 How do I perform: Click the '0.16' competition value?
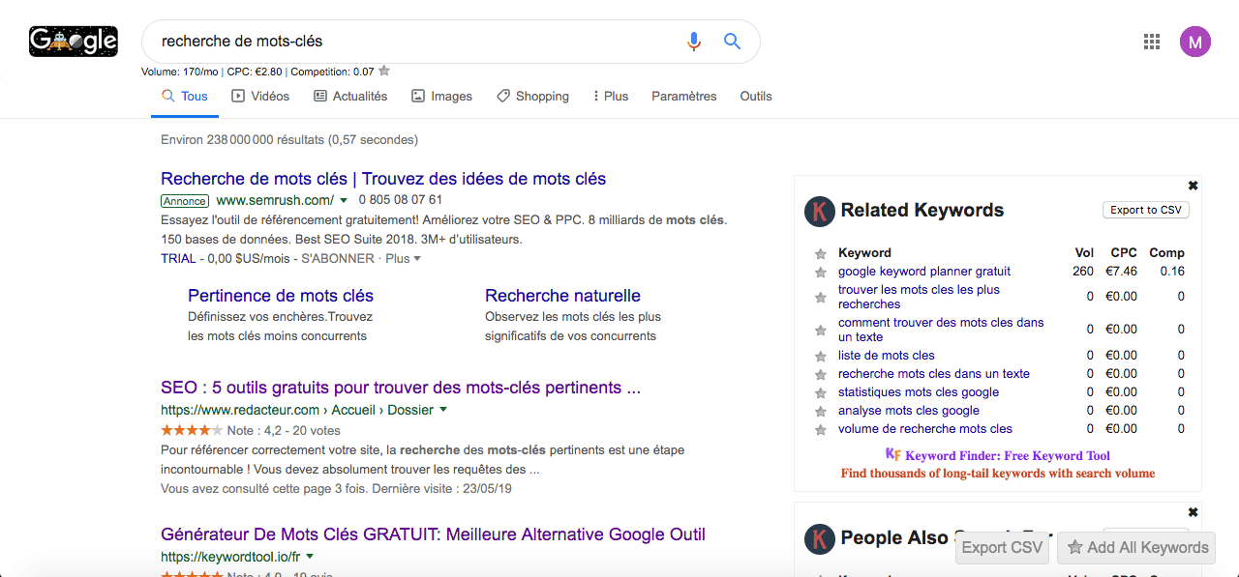[1172, 272]
